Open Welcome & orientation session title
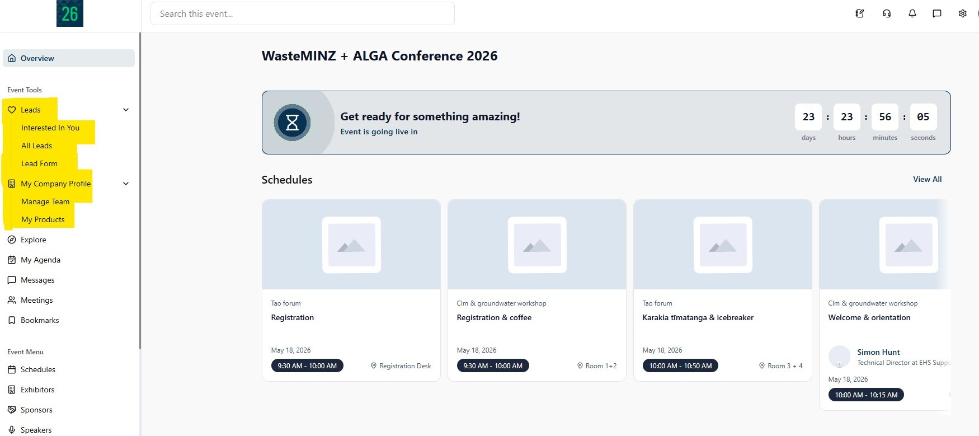979x436 pixels. pos(869,317)
